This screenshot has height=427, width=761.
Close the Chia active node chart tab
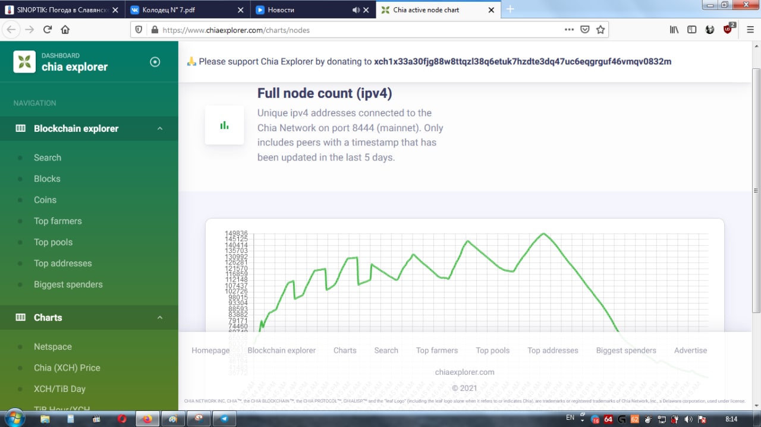coord(491,10)
